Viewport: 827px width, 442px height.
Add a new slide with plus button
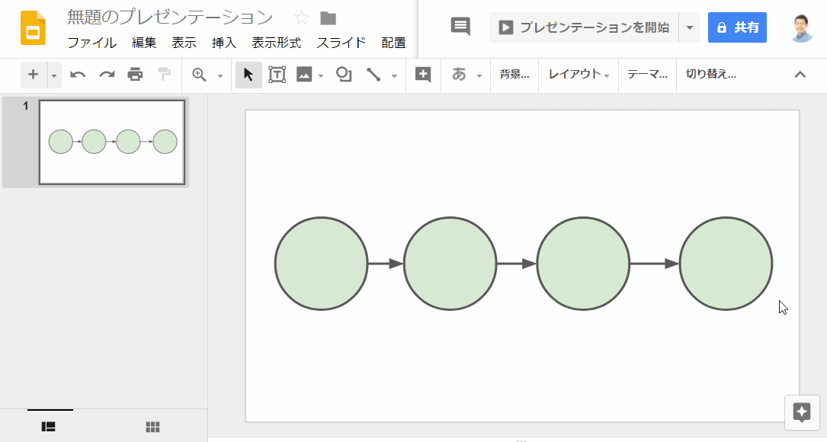coord(34,75)
